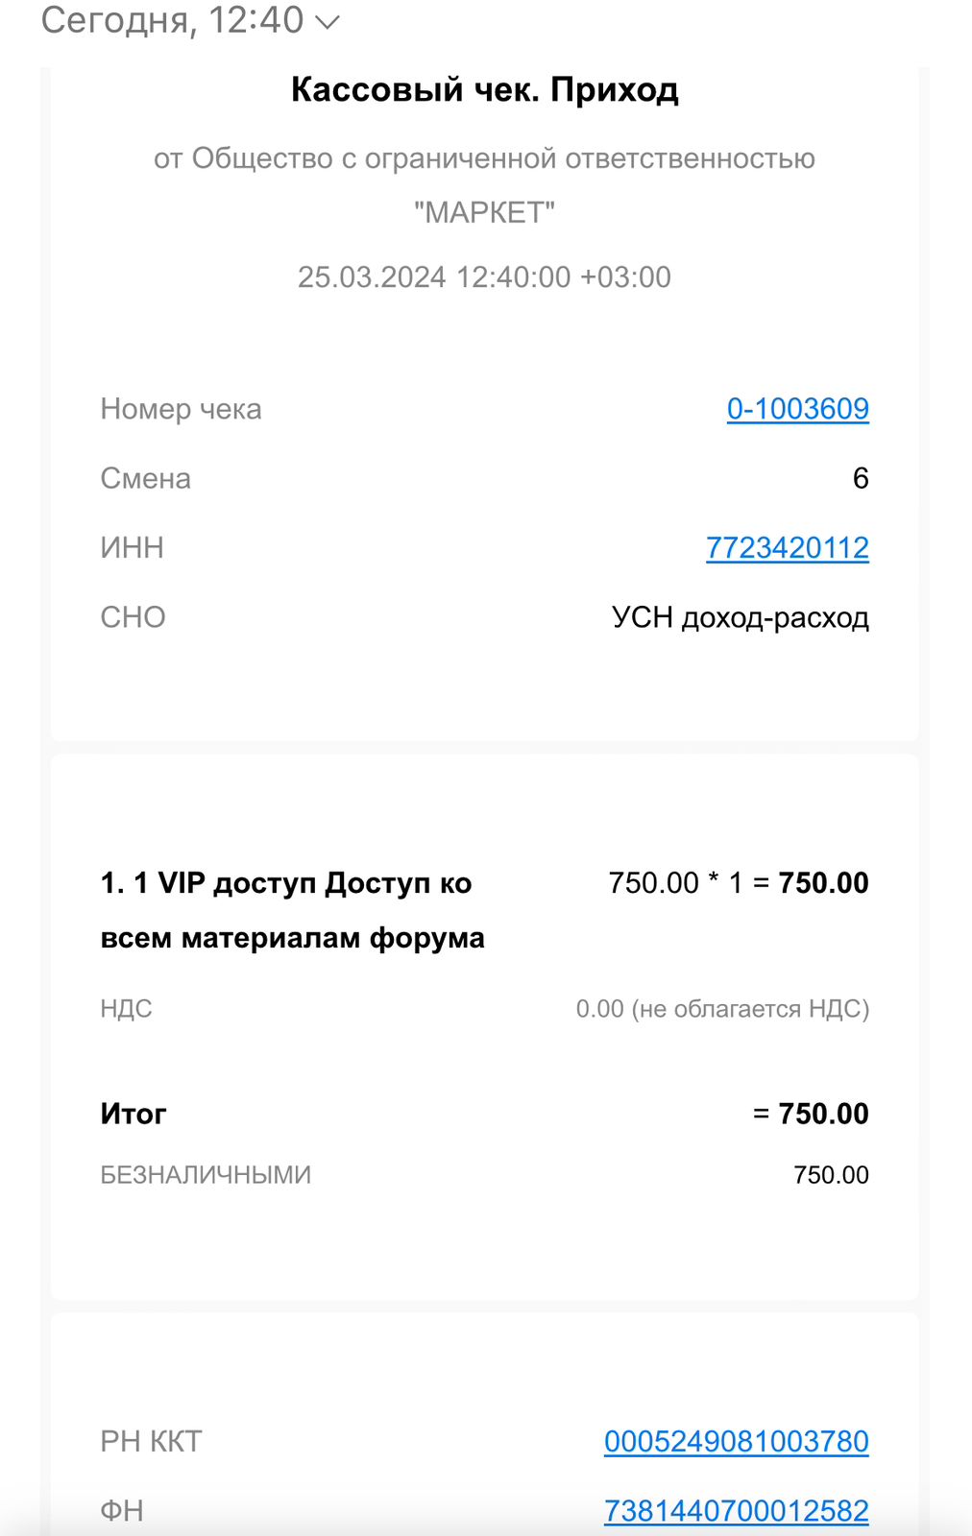
Task: Select the Кассовый чек. Приход title
Action: 485,89
